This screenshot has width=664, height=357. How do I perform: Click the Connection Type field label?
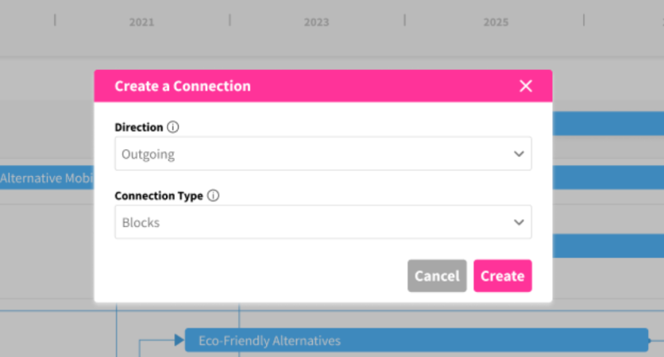159,196
